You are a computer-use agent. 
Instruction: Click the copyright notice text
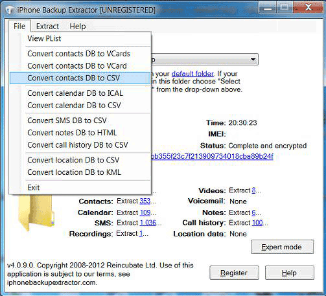point(100,274)
